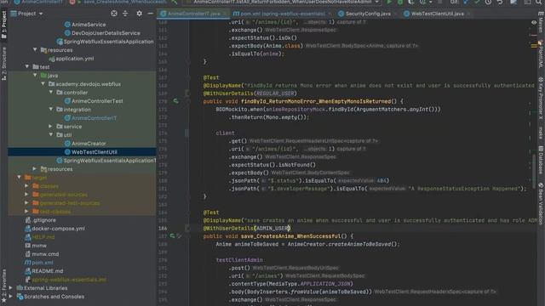Click editor inspections eye icon
The height and width of the screenshot is (306, 545).
point(534,22)
